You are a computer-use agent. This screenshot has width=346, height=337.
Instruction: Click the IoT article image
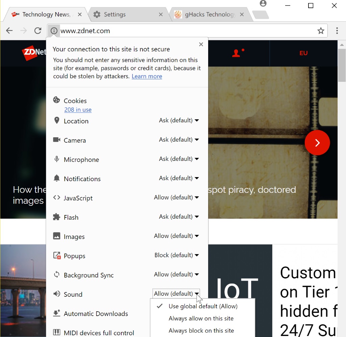point(240,290)
